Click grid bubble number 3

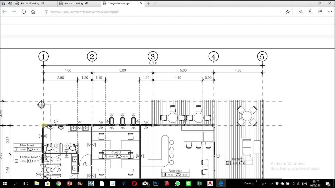(x=153, y=57)
